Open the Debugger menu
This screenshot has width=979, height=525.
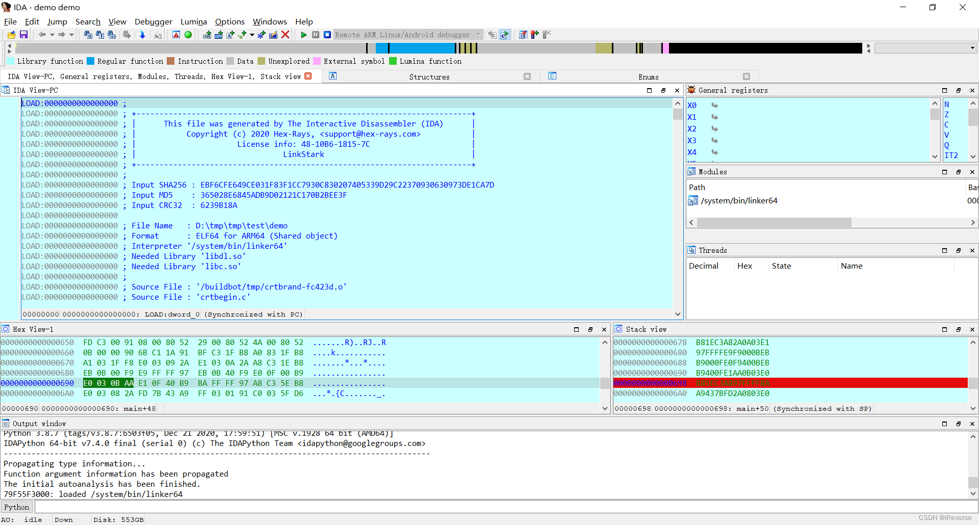(153, 21)
